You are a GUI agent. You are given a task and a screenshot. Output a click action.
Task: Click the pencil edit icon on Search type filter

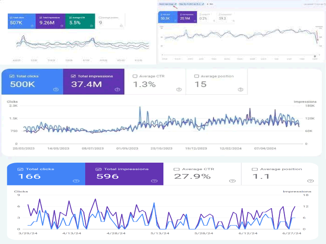point(174,4)
